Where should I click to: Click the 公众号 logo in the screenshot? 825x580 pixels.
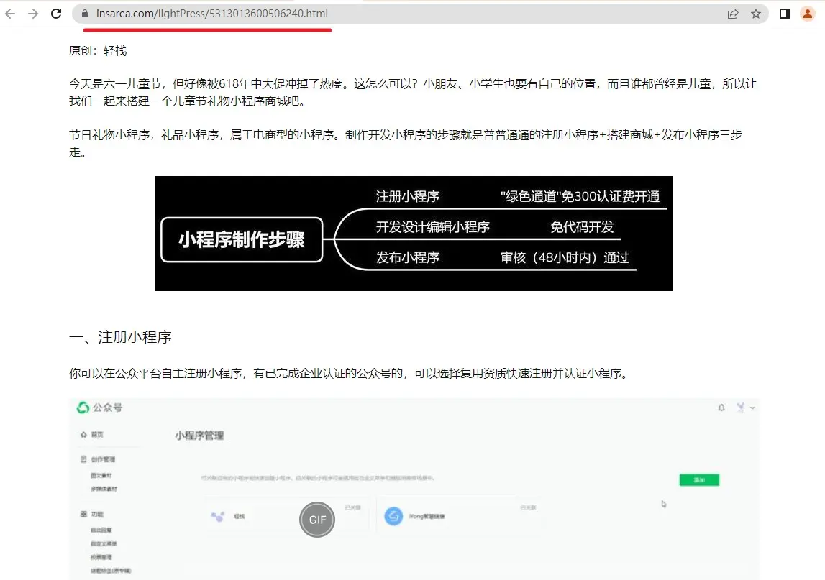click(x=99, y=408)
